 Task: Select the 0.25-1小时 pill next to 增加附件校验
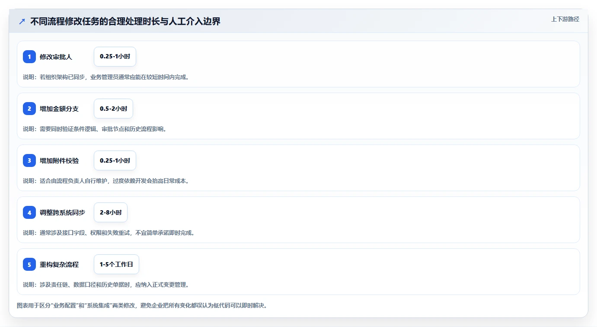pos(115,160)
